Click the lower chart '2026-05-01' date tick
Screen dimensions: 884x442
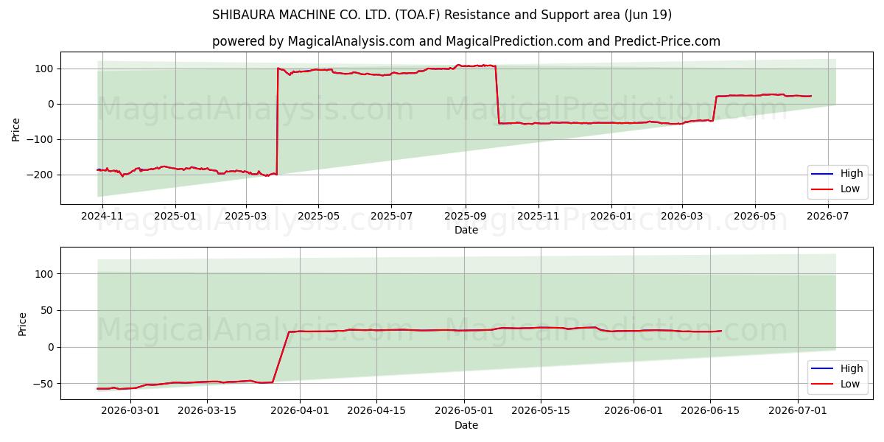coord(464,410)
